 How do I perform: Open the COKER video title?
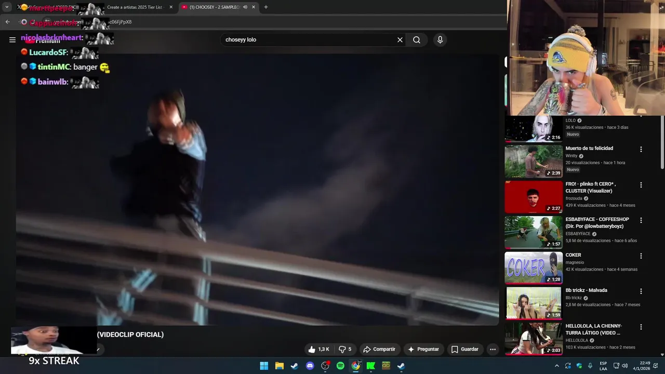pyautogui.click(x=574, y=255)
